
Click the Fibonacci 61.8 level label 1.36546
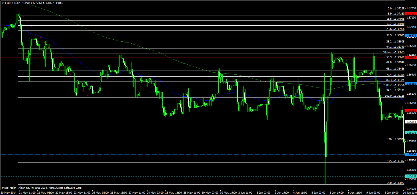click(395, 62)
